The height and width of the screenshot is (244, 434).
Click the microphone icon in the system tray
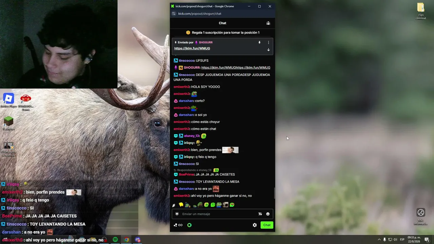(384, 240)
